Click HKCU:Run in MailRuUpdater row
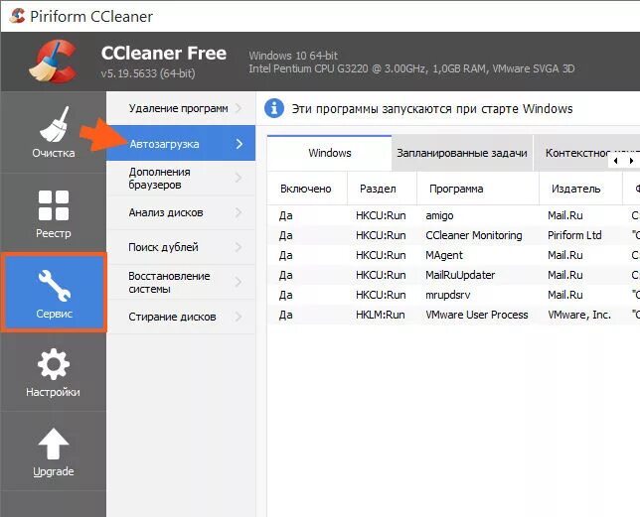Screen dimensions: 640x517 click(x=381, y=275)
